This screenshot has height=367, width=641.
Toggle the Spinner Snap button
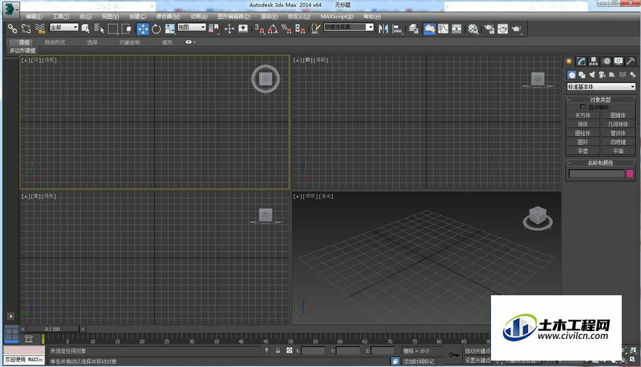300,29
